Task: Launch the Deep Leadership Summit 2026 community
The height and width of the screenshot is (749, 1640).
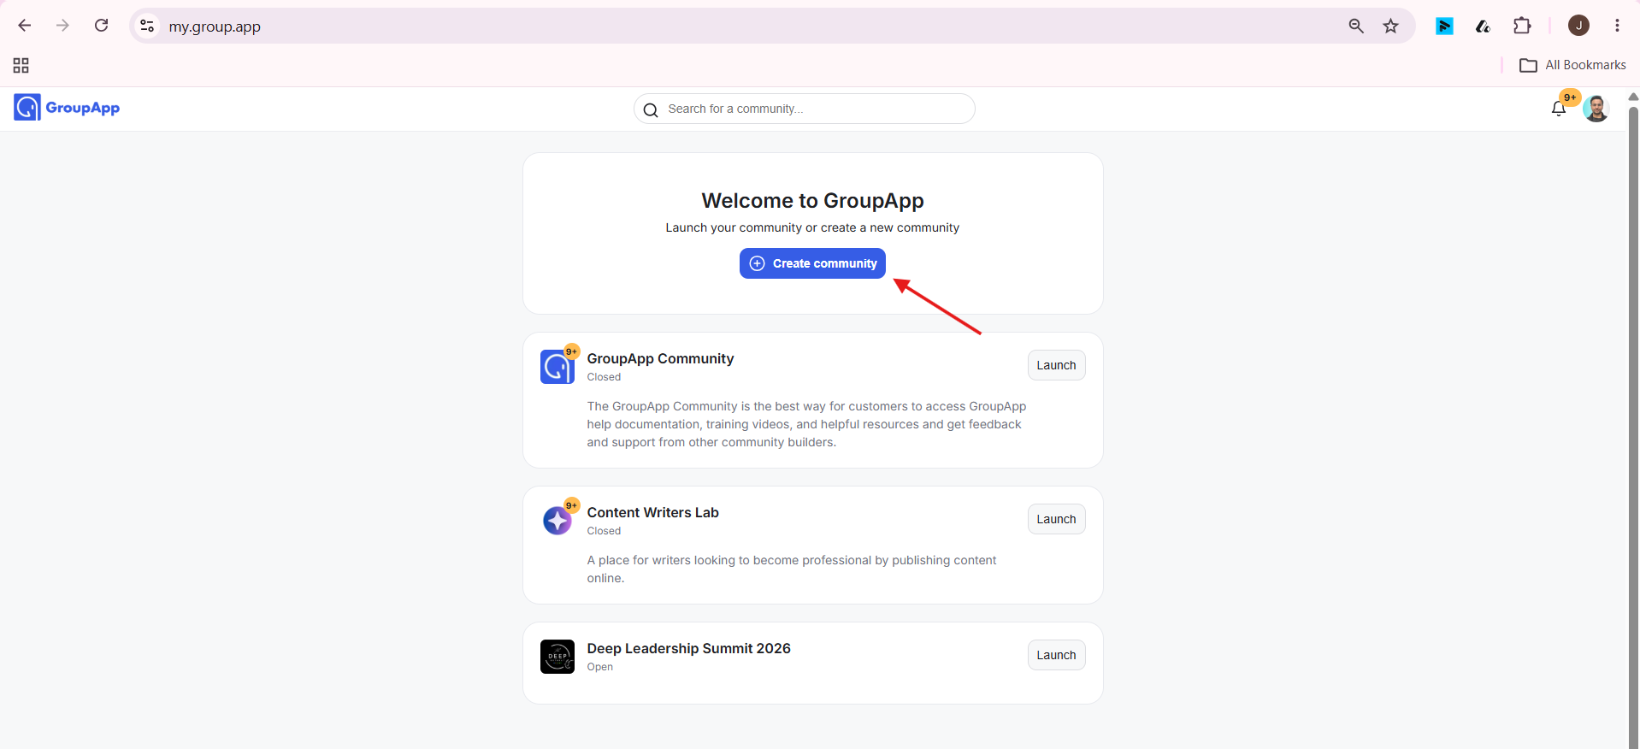Action: tap(1056, 655)
